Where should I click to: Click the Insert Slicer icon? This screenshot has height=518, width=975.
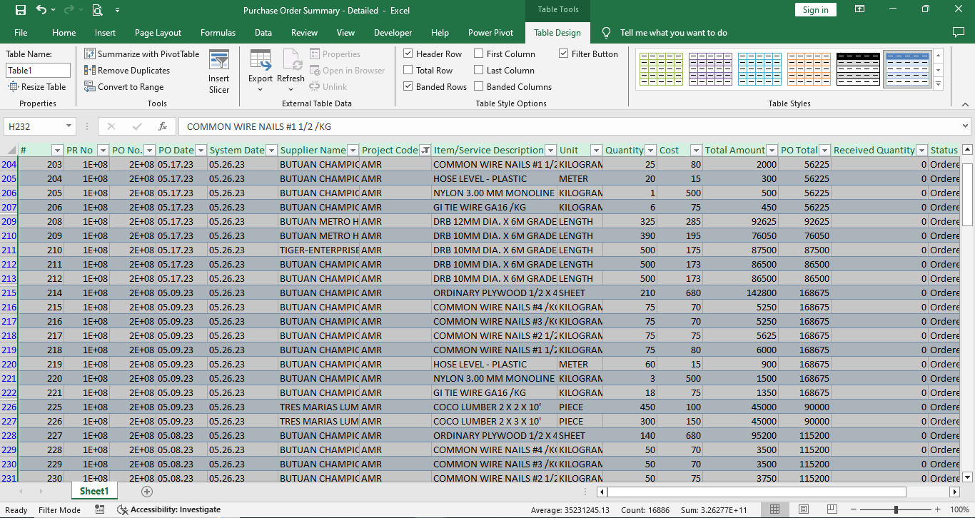point(219,72)
